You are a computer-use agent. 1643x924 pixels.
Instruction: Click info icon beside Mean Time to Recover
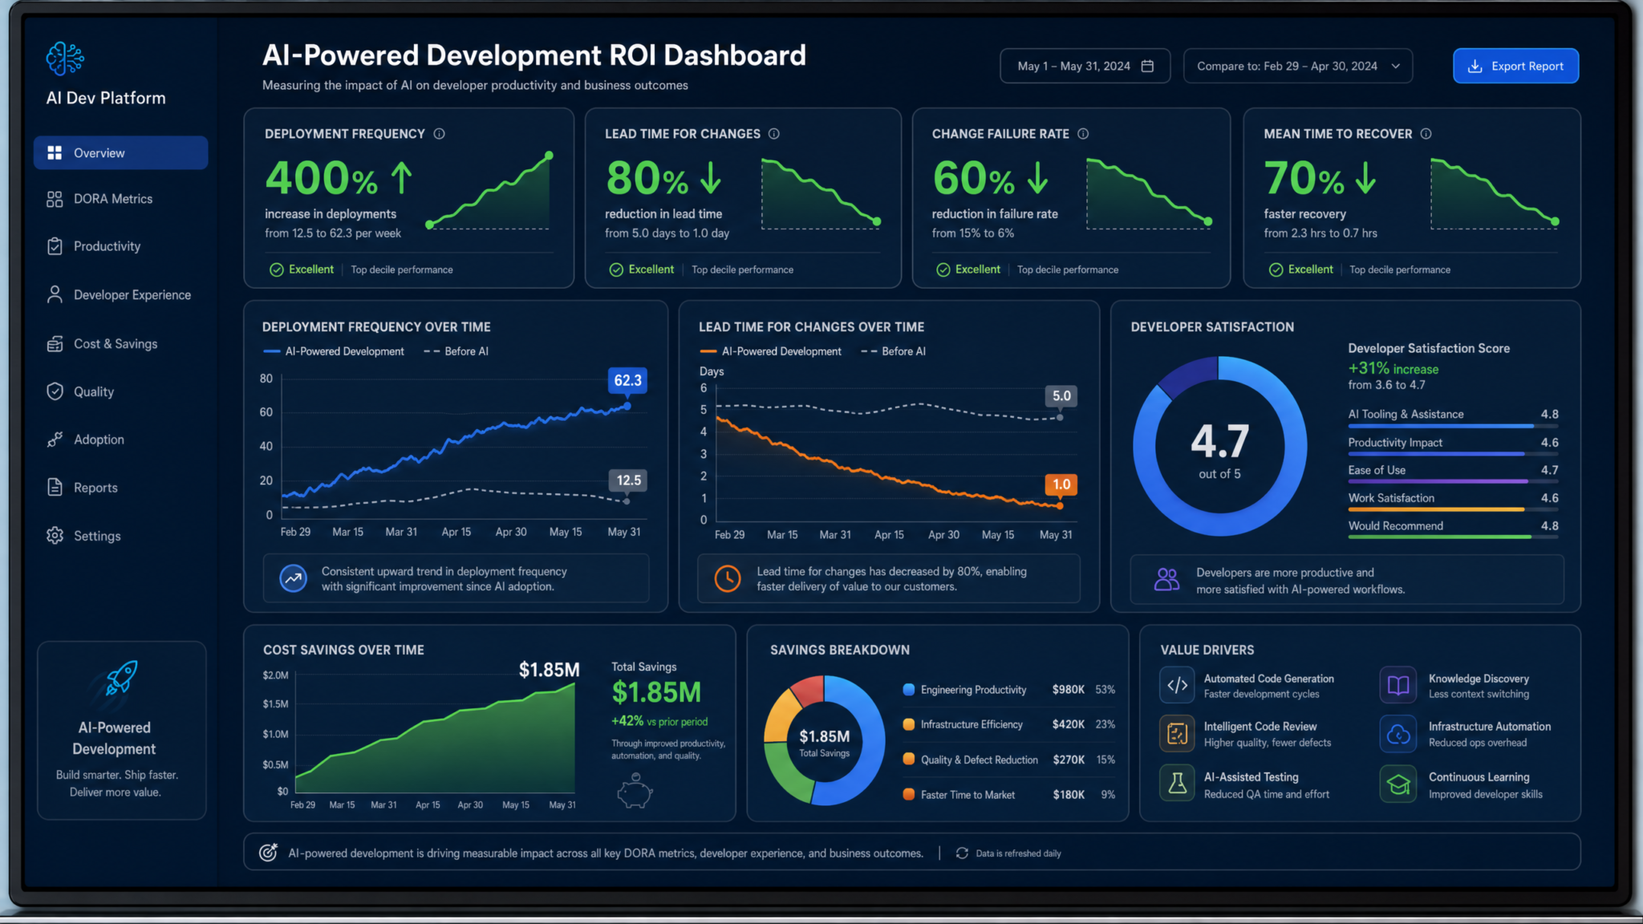click(x=1426, y=134)
